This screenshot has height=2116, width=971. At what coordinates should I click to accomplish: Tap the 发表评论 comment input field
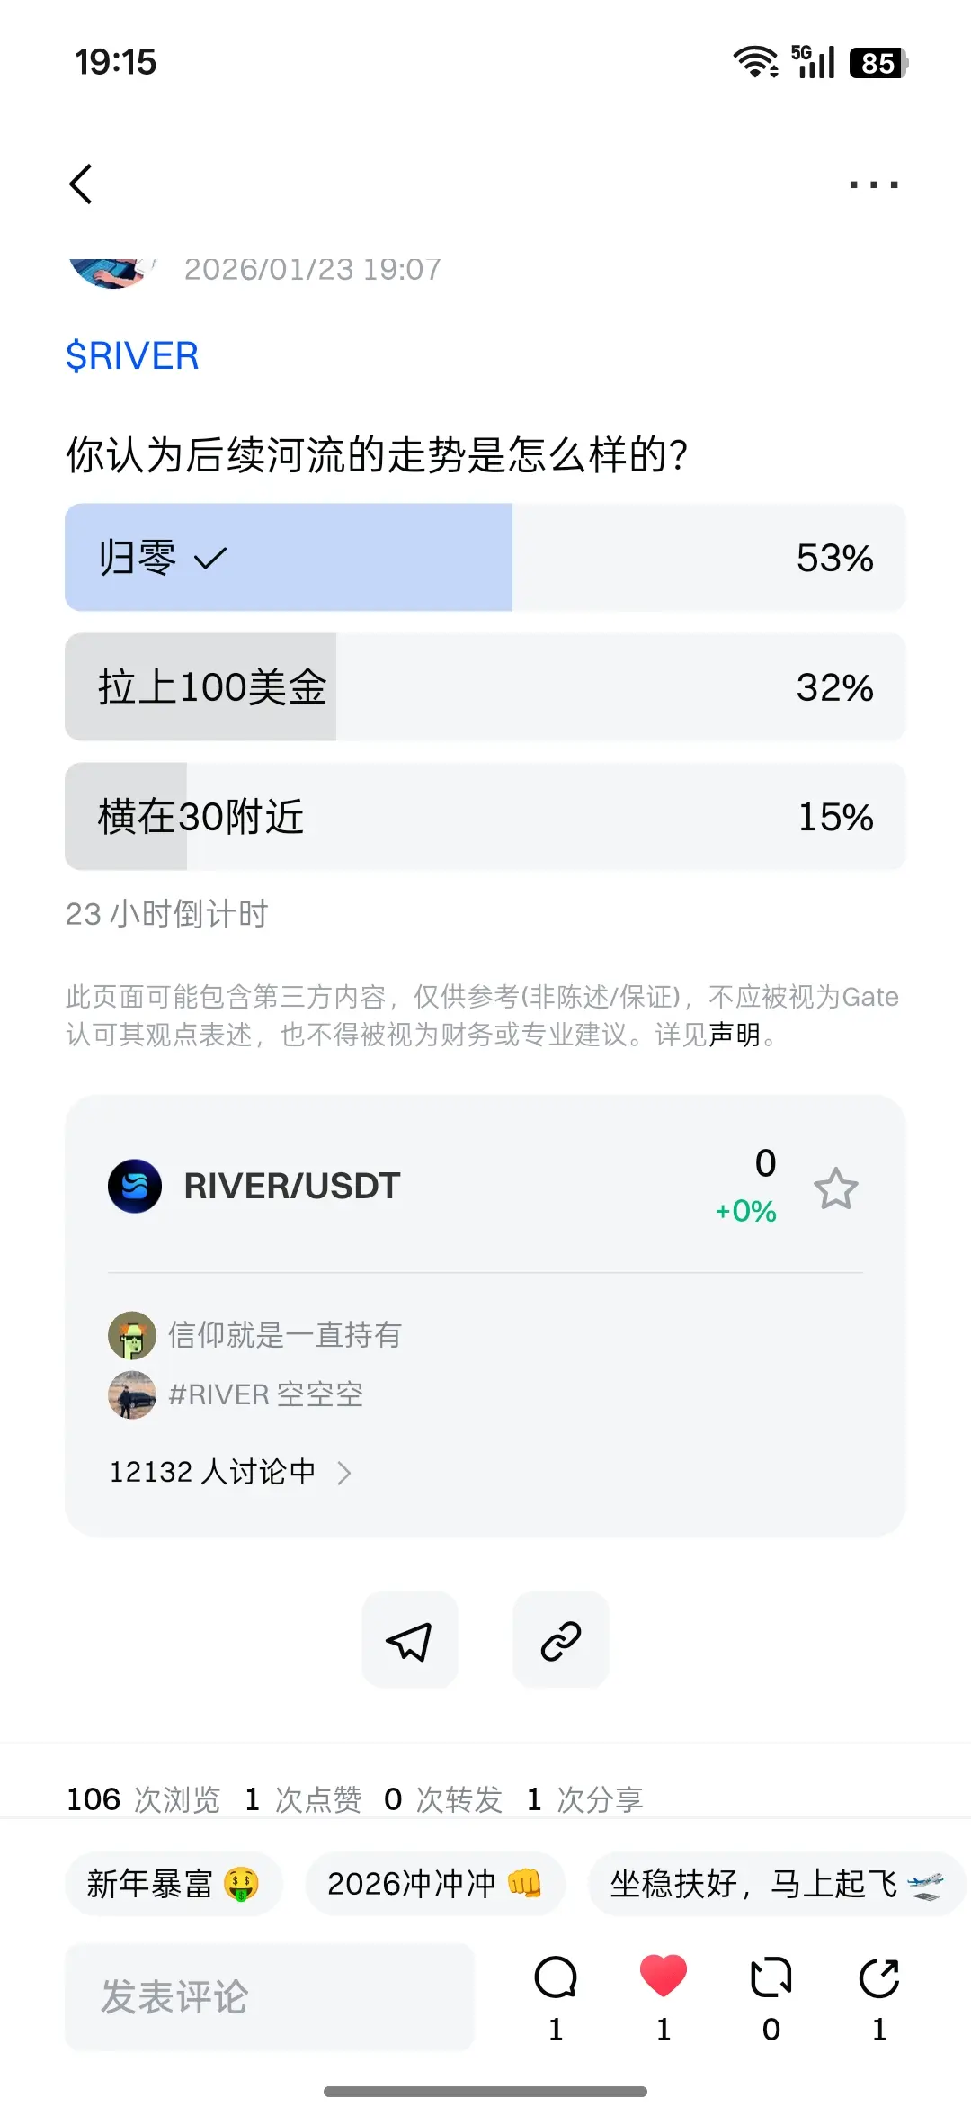pyautogui.click(x=270, y=1996)
